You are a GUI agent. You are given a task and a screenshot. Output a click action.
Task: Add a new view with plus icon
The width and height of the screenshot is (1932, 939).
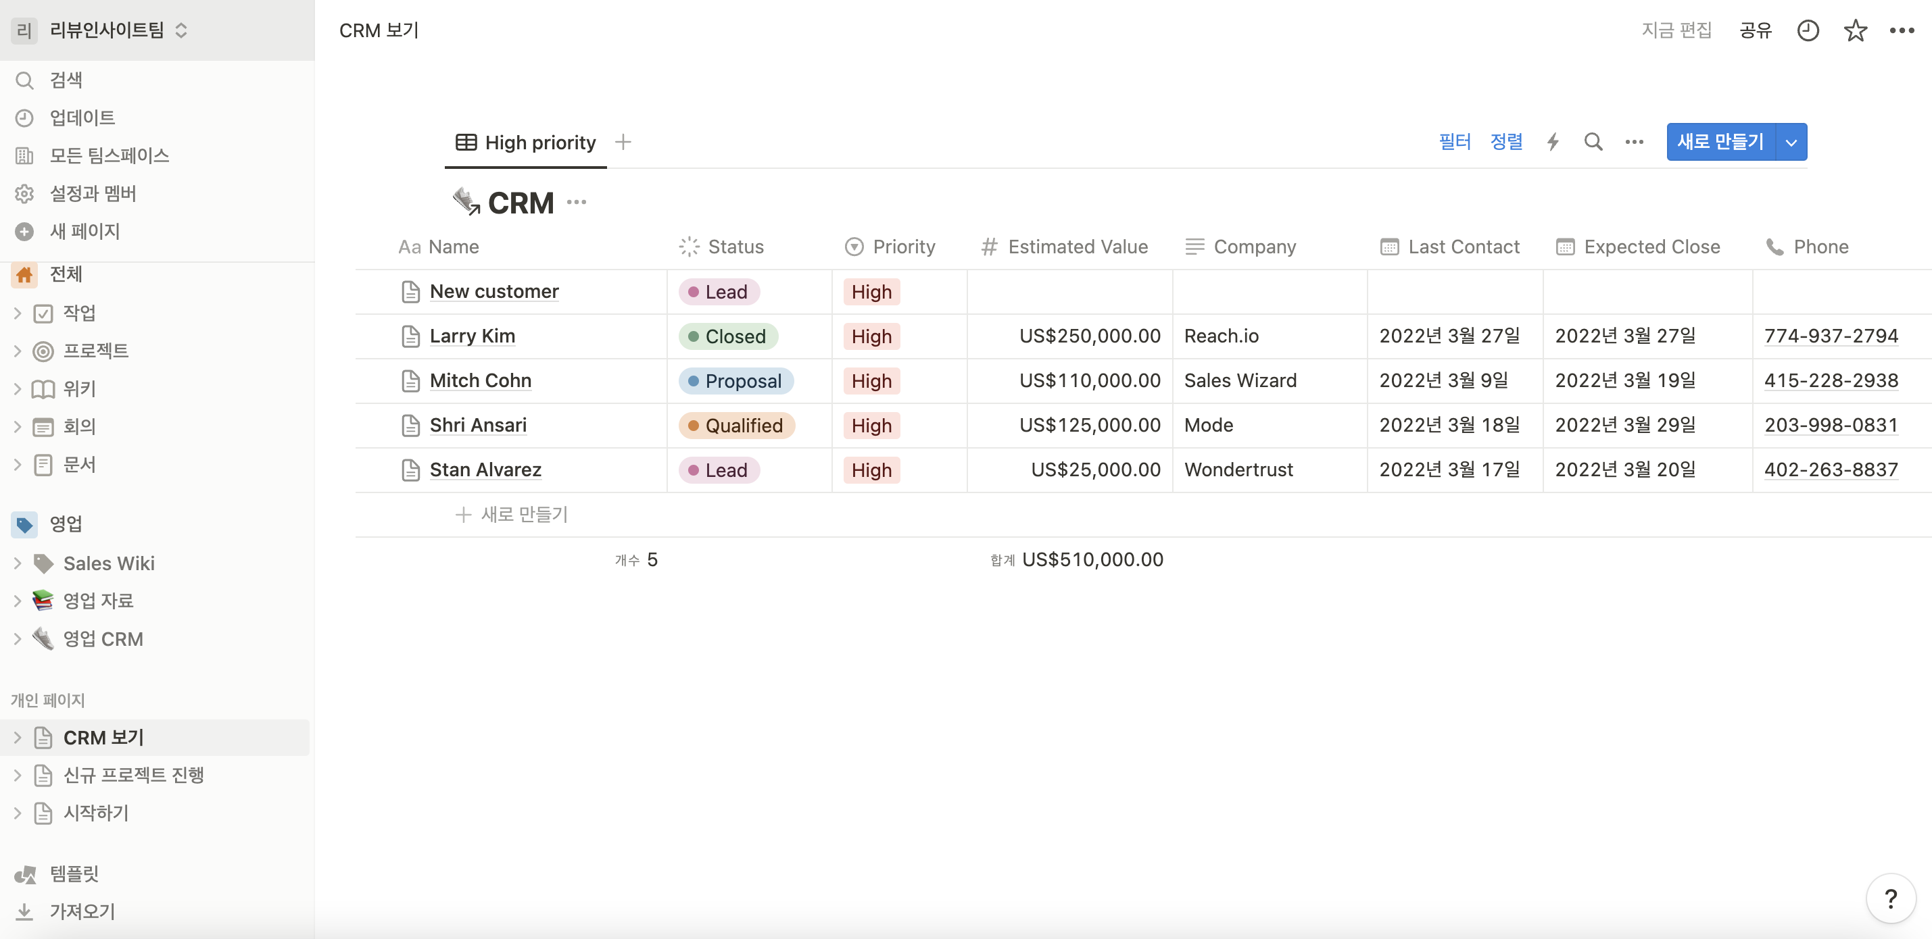(x=623, y=142)
